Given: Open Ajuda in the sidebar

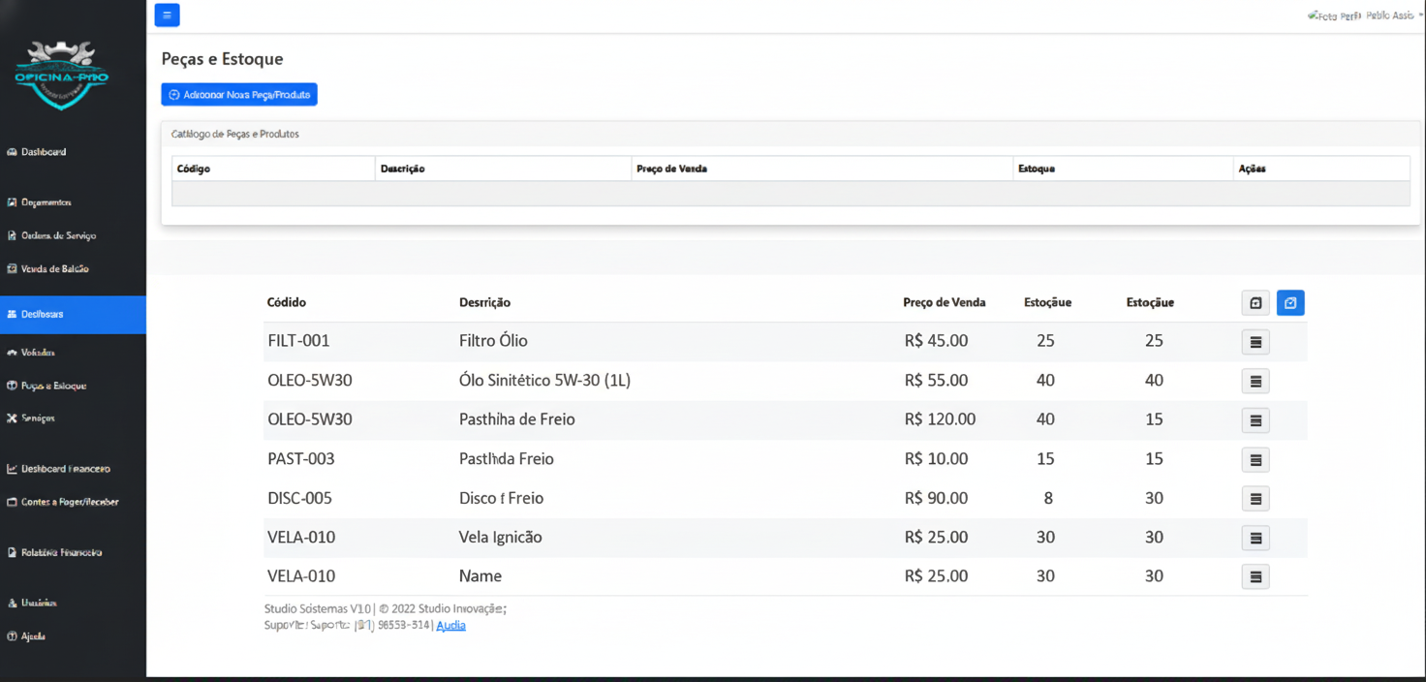Looking at the screenshot, I should 26,636.
